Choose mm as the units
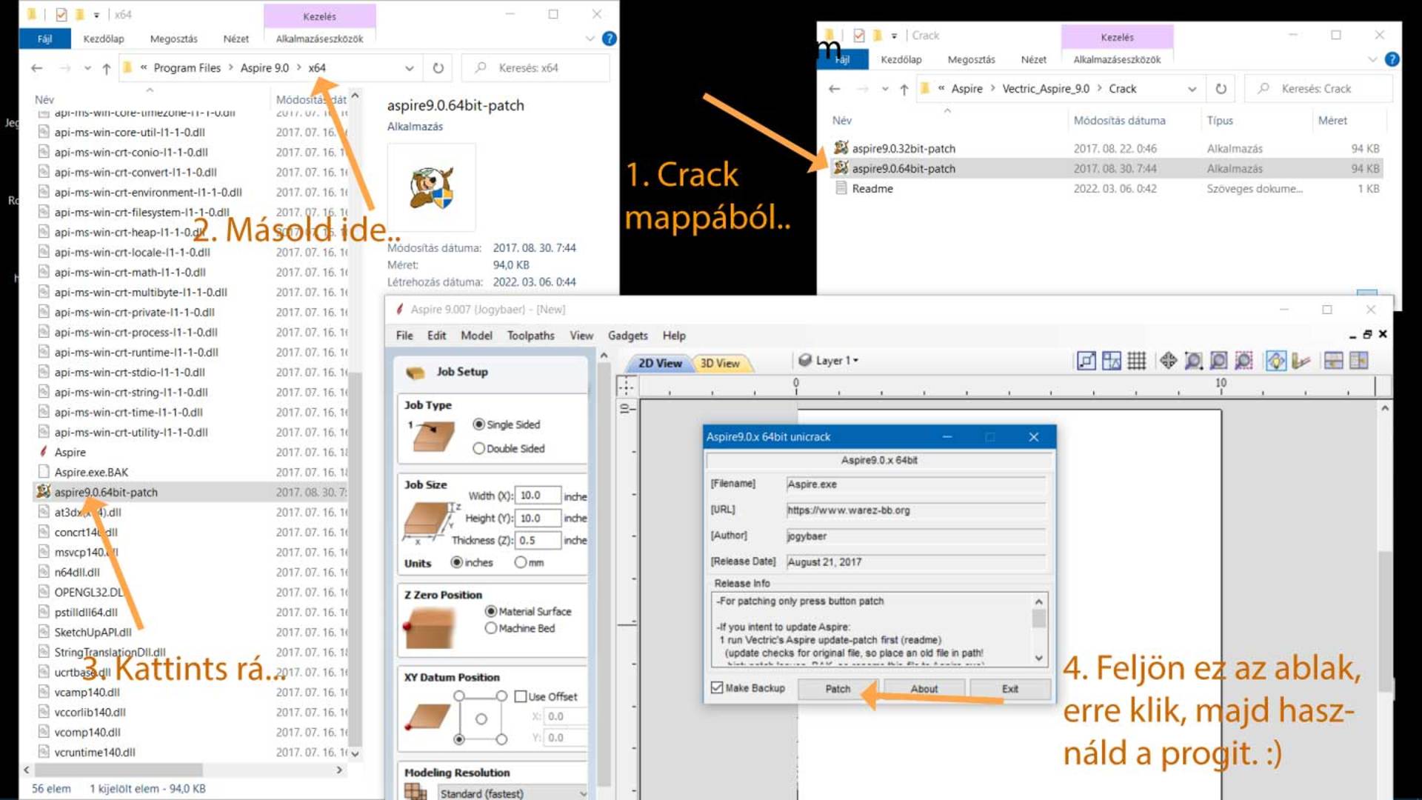The width and height of the screenshot is (1422, 800). (x=521, y=562)
